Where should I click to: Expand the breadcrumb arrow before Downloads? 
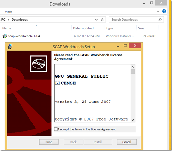click(x=8, y=20)
